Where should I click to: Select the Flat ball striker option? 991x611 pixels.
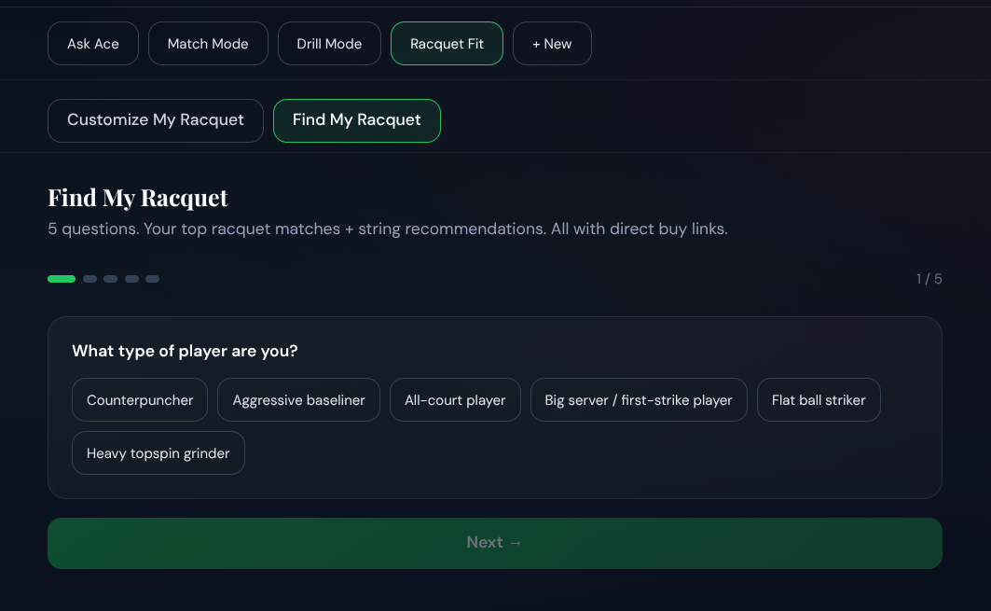819,400
